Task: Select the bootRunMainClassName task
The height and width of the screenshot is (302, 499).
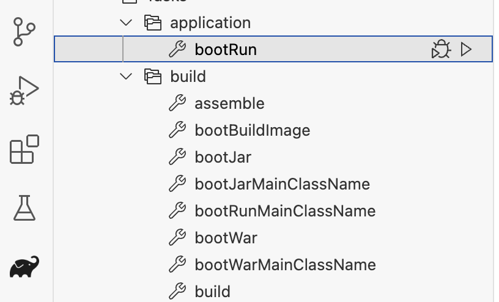Action: [x=285, y=211]
